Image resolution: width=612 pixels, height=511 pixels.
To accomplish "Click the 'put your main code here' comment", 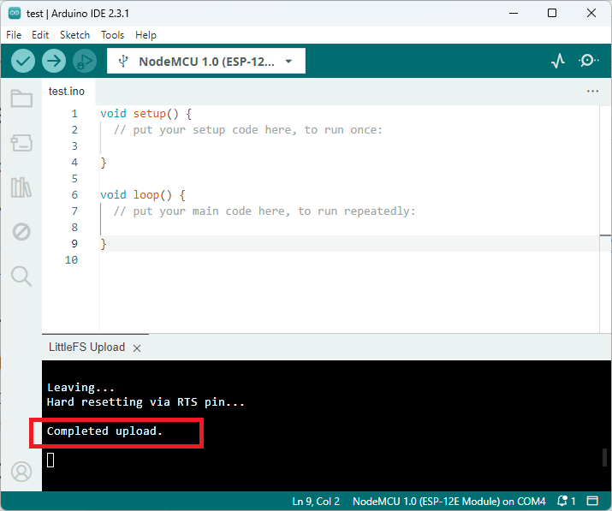I will point(264,211).
